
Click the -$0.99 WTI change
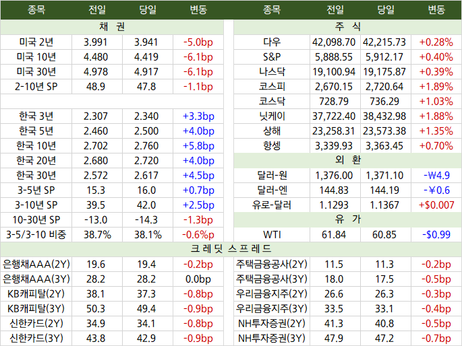click(436, 234)
